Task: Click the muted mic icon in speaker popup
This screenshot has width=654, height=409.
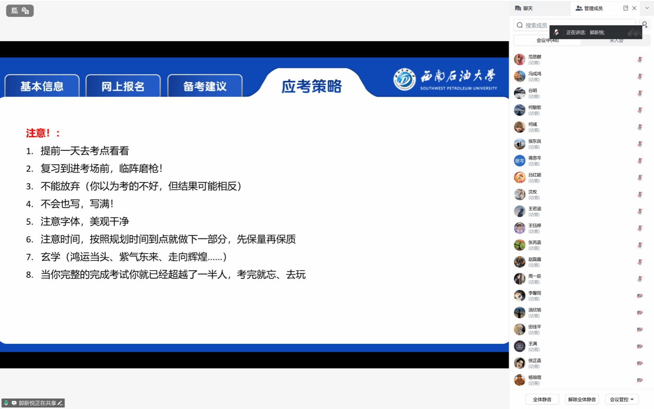Action: click(556, 32)
